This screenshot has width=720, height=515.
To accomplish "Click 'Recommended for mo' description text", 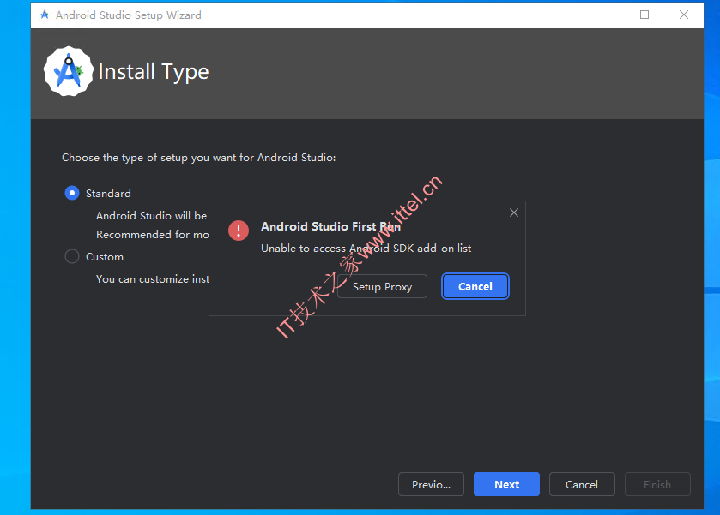I will coord(153,234).
